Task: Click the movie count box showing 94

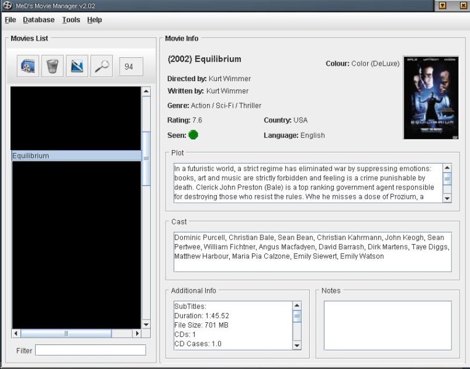Action: [131, 66]
